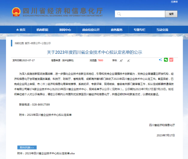Share article via red Weibo icon
The height and width of the screenshot is (159, 188).
(x=171, y=60)
